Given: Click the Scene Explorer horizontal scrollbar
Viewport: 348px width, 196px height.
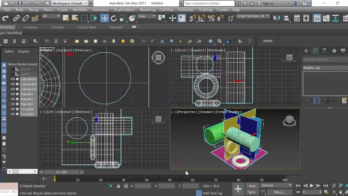Looking at the screenshot, I should click(22, 171).
